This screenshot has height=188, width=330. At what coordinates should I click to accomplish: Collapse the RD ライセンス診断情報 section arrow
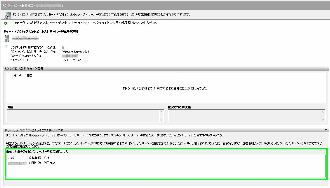tap(326, 69)
